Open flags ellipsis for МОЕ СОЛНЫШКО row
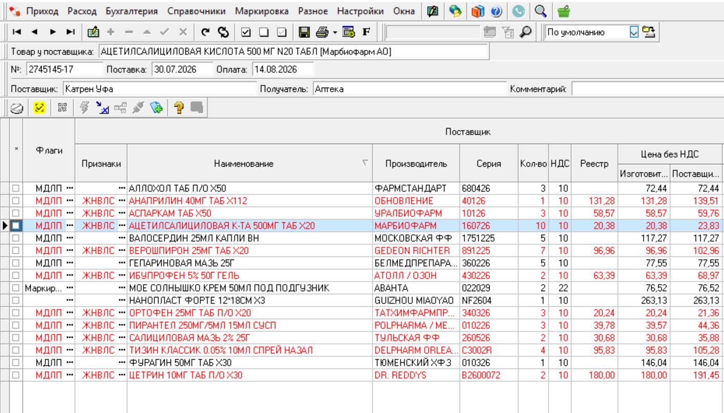Image resolution: width=724 pixels, height=413 pixels. [70, 288]
